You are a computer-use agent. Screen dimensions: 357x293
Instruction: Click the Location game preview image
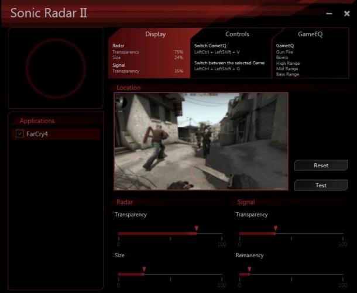pos(201,142)
